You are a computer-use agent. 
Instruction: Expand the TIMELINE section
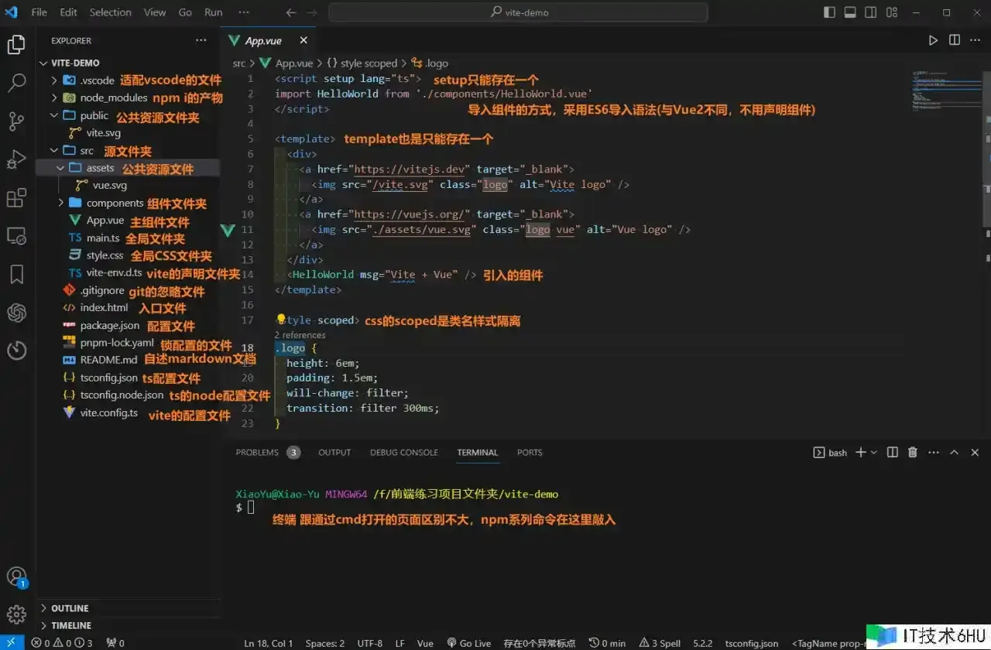pyautogui.click(x=43, y=625)
